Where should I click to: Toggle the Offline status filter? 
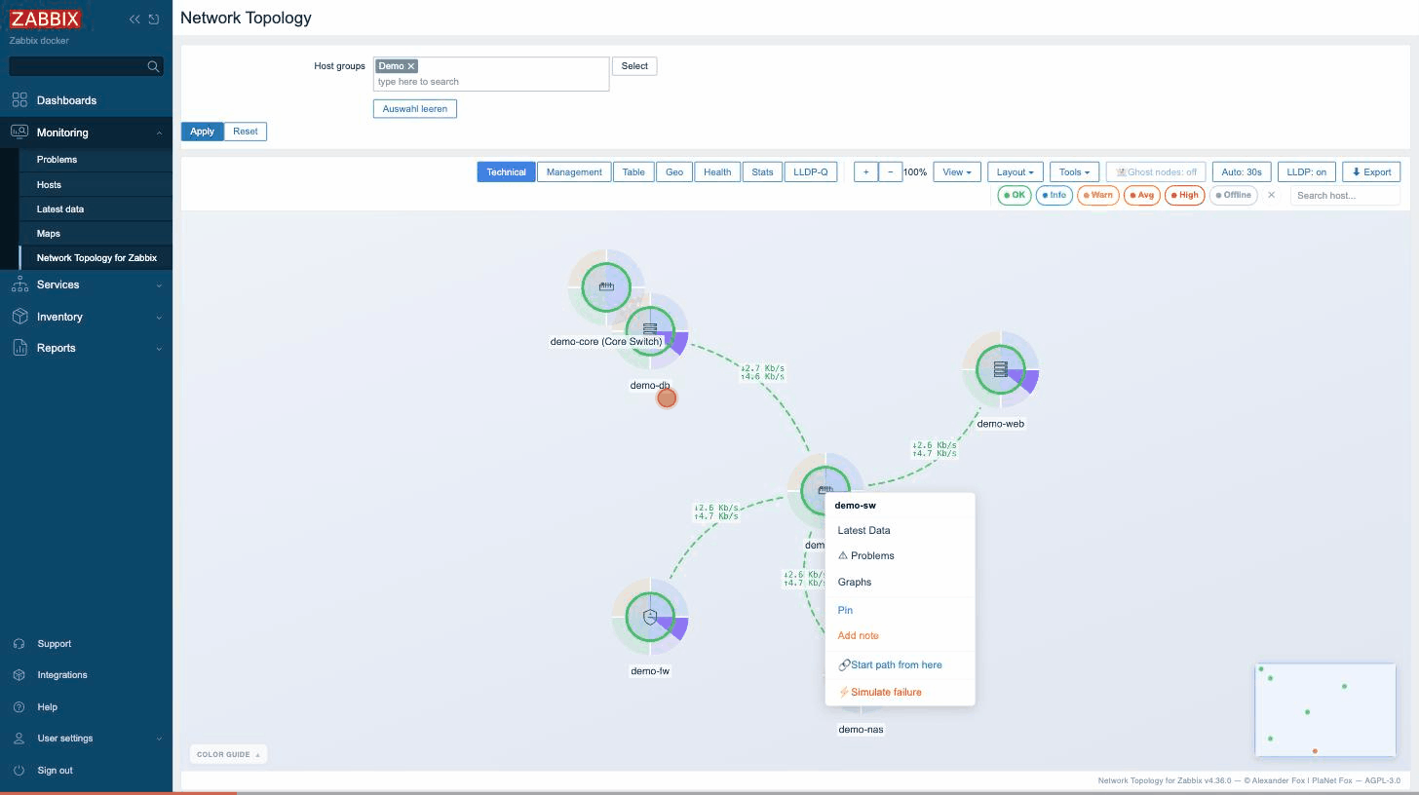pyautogui.click(x=1233, y=195)
